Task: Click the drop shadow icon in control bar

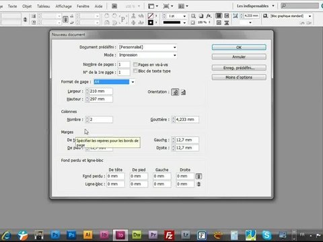Action: pos(201,16)
